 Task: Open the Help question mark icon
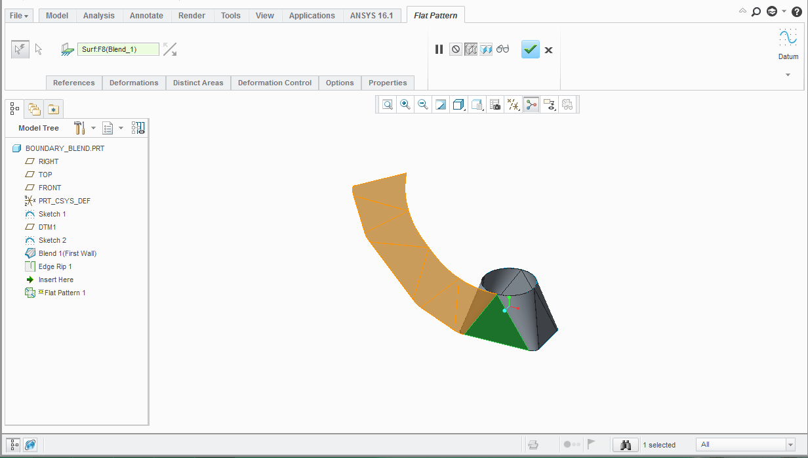tap(796, 11)
